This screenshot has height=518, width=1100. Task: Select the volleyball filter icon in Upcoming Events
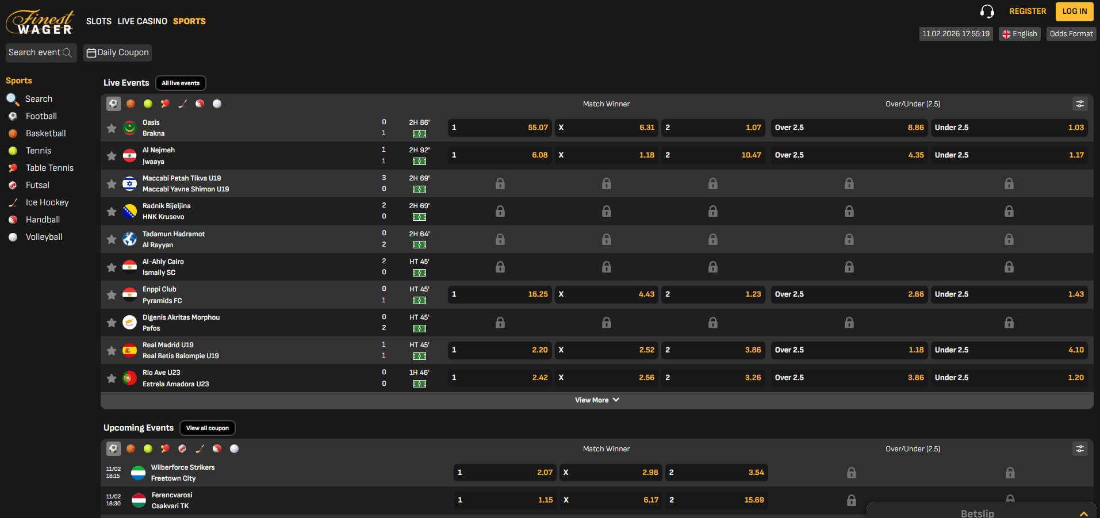tap(234, 448)
